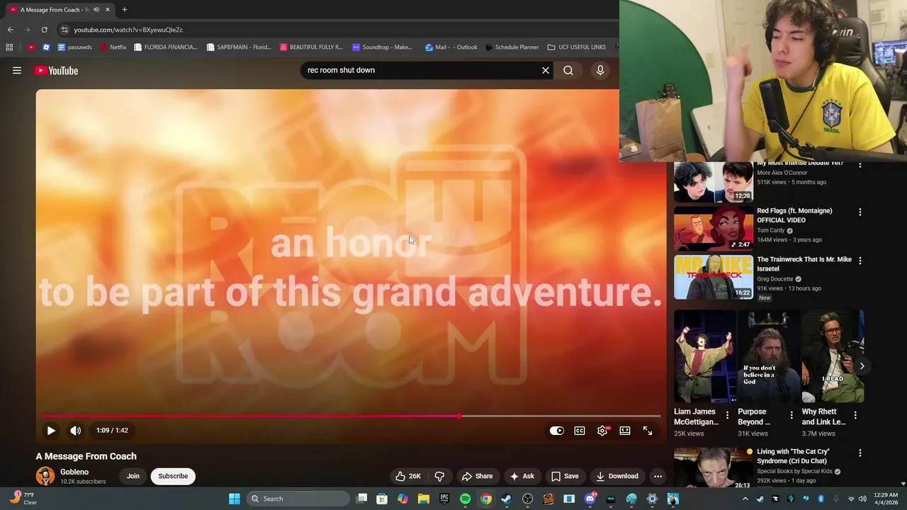Mute the video volume speaker icon
The image size is (907, 510).
pos(76,430)
